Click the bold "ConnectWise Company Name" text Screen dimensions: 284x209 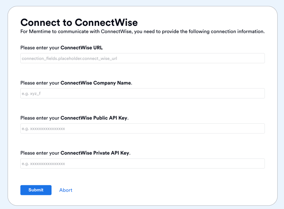coord(95,83)
